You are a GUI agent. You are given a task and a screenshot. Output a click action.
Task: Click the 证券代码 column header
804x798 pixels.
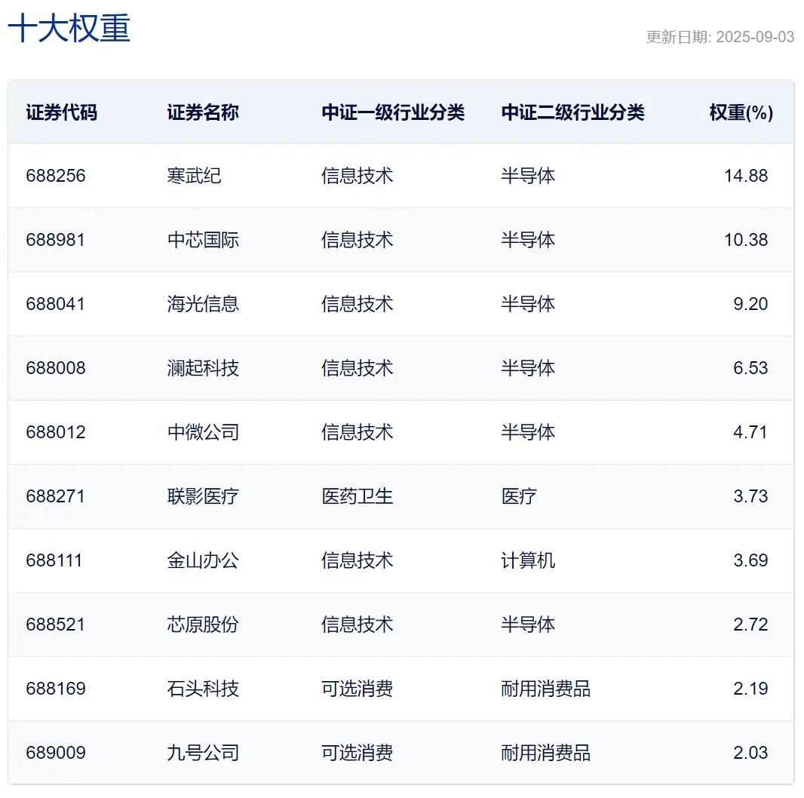(62, 112)
